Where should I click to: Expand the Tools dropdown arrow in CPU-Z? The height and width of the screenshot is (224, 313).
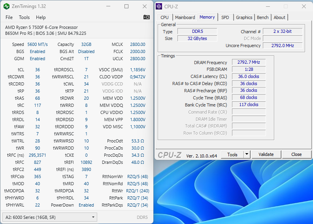(247, 154)
